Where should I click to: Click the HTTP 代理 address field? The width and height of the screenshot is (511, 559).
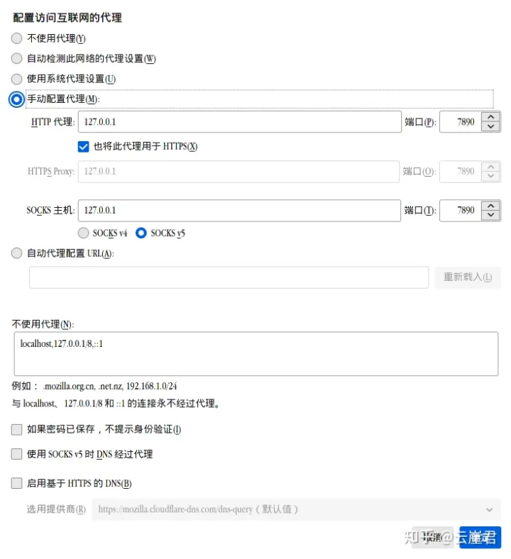tap(240, 121)
